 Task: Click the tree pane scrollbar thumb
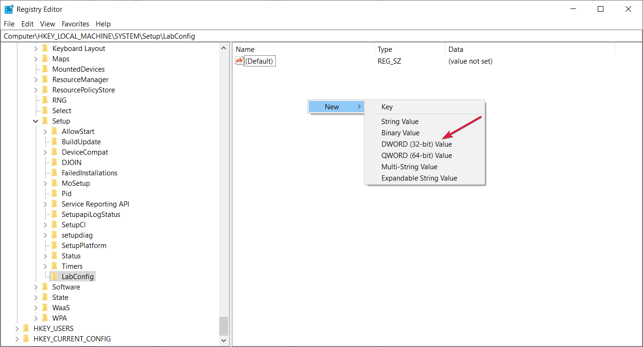tap(223, 326)
